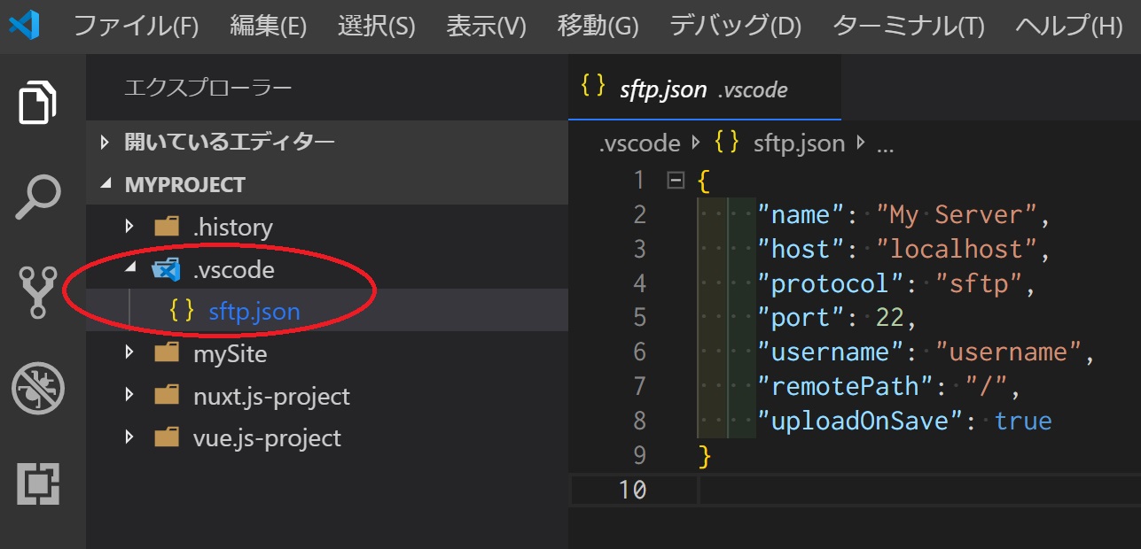Viewport: 1141px width, 549px height.
Task: Expand the nuxt.js-project folder
Action: pos(130,396)
